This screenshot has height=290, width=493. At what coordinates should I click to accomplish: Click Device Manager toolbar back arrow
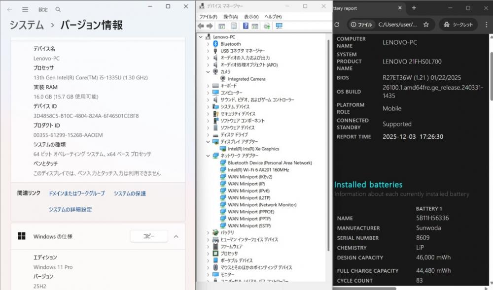tap(201, 26)
